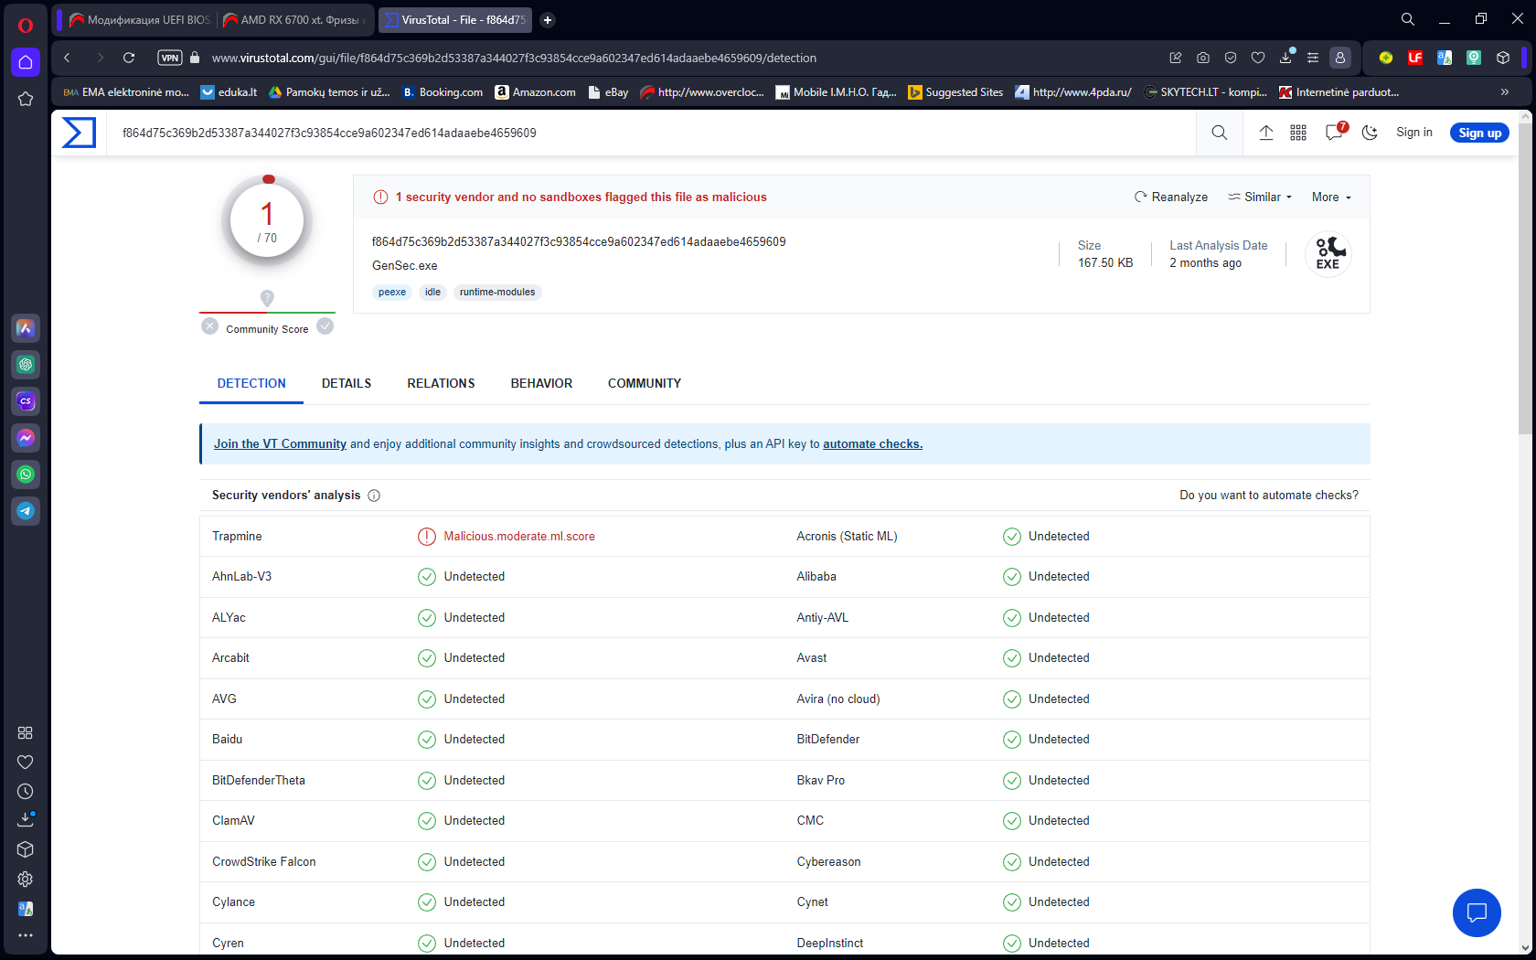Open History clock icon in sidebar

(x=26, y=792)
